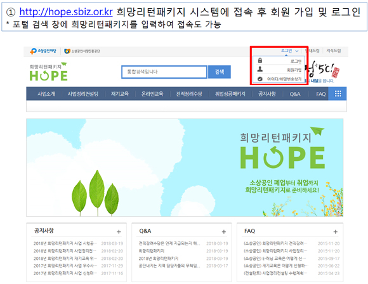Expand Q&A panel with plus icon
Screen dimensions: 368x284
224,232
